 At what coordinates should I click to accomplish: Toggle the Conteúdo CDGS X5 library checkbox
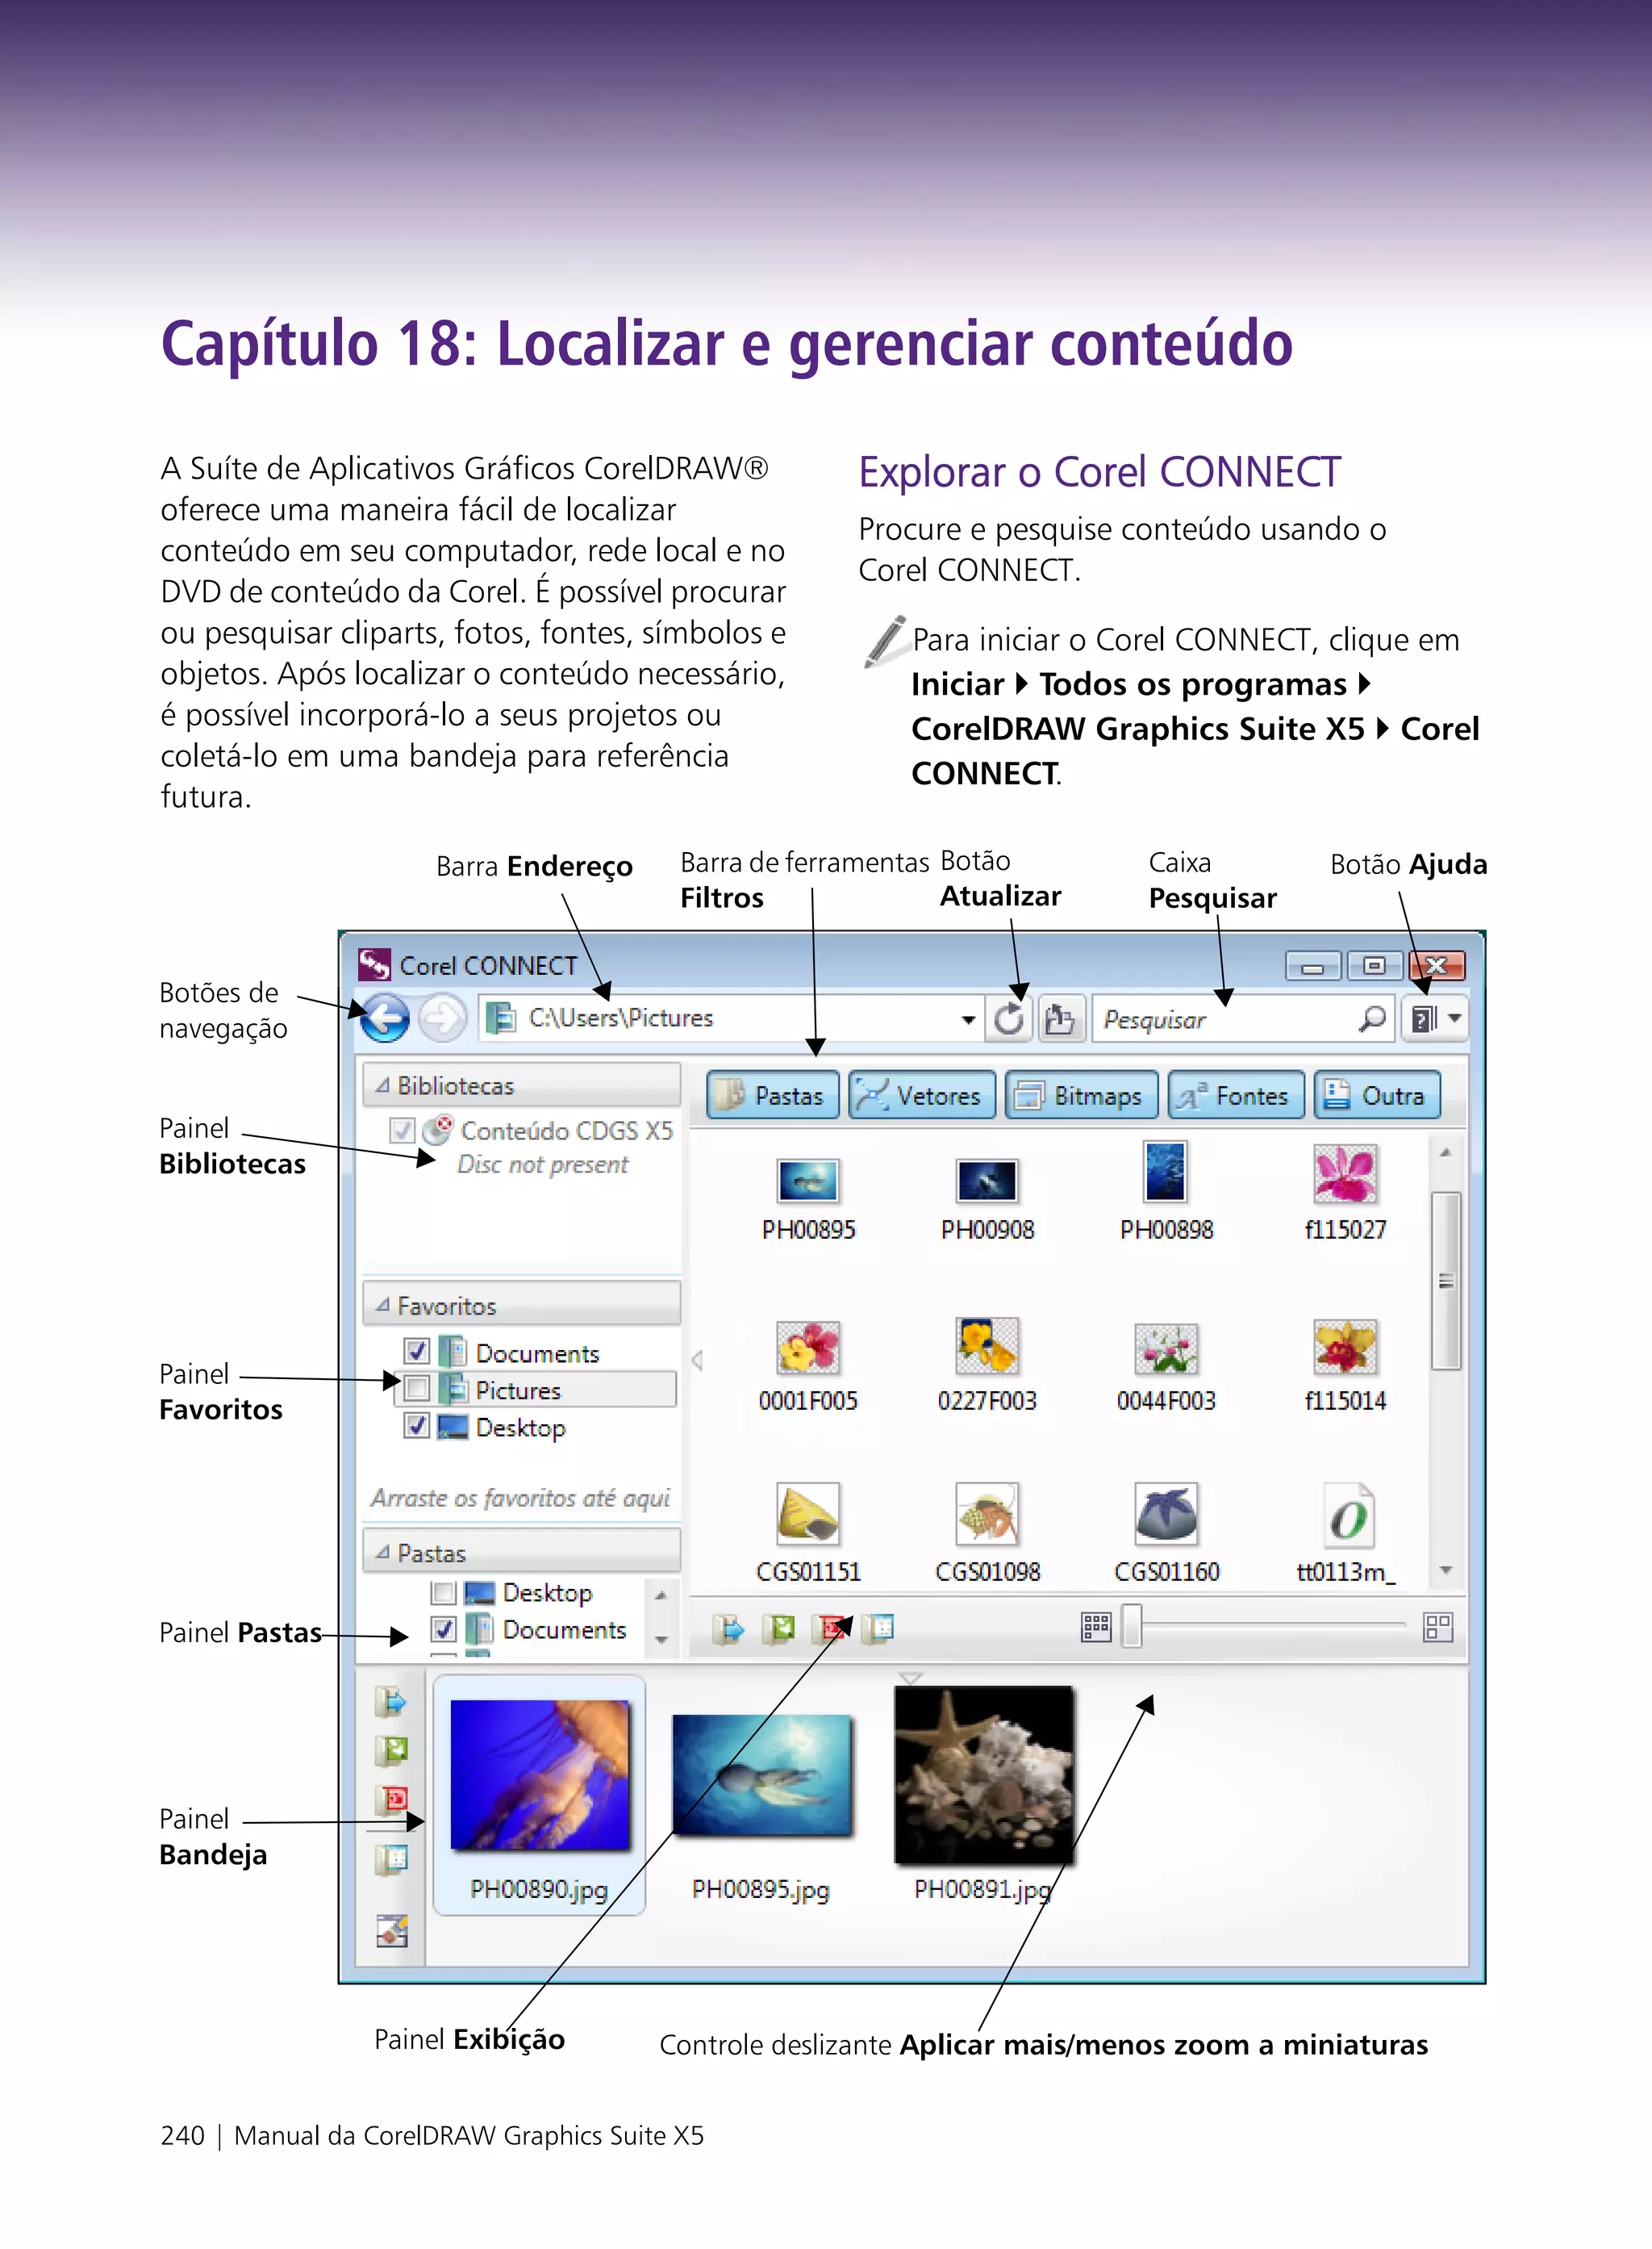402,1130
